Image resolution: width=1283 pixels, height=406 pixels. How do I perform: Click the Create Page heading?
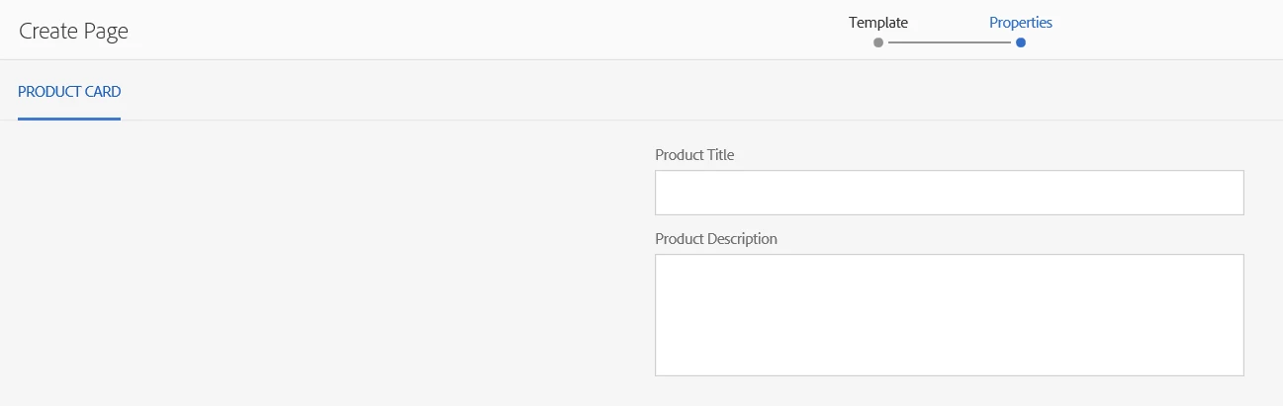pos(73,31)
